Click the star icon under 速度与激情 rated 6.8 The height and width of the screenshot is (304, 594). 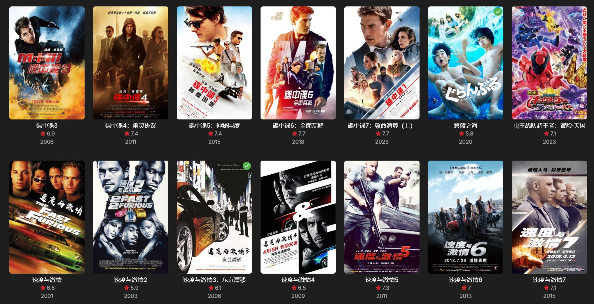click(x=43, y=288)
